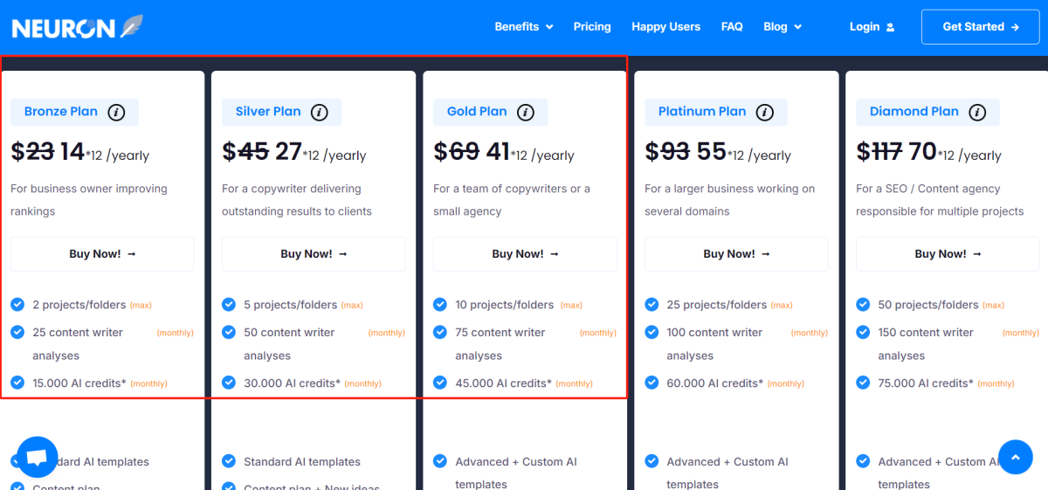Click the checkmark beside 45.000 AI credits
The width and height of the screenshot is (1048, 490).
point(440,383)
